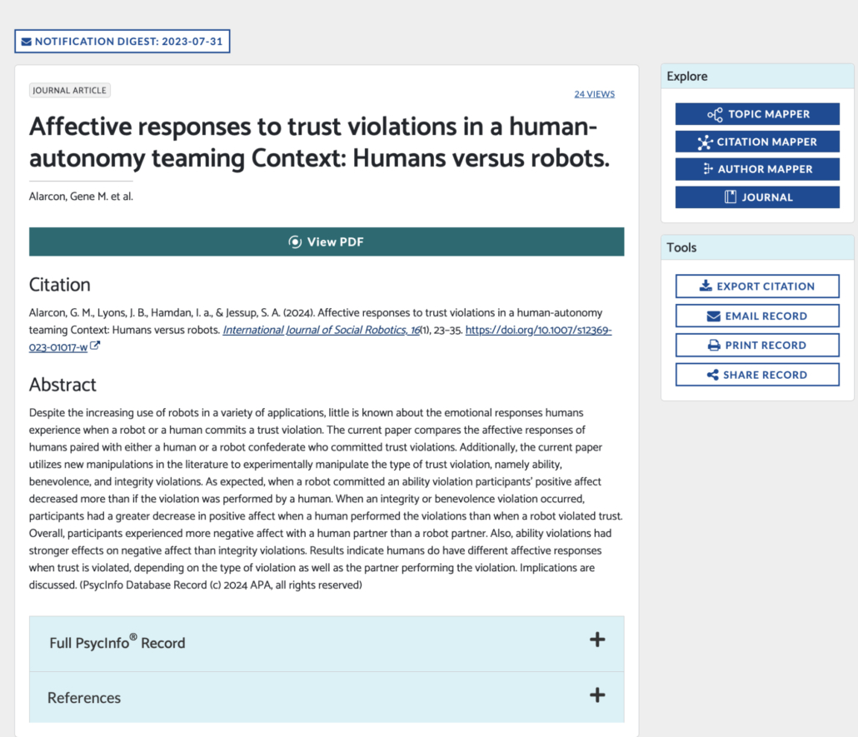Viewport: 858px width, 737px height.
Task: Open the Notification Digest 2023-07-31 button
Action: tap(122, 42)
